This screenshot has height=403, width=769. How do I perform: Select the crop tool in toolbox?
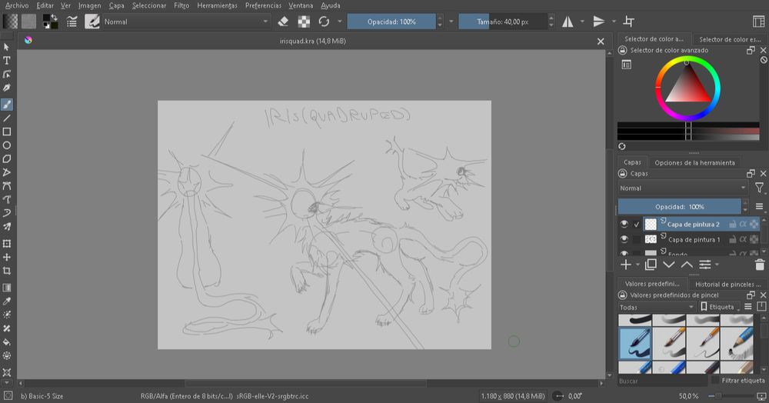[x=7, y=271]
